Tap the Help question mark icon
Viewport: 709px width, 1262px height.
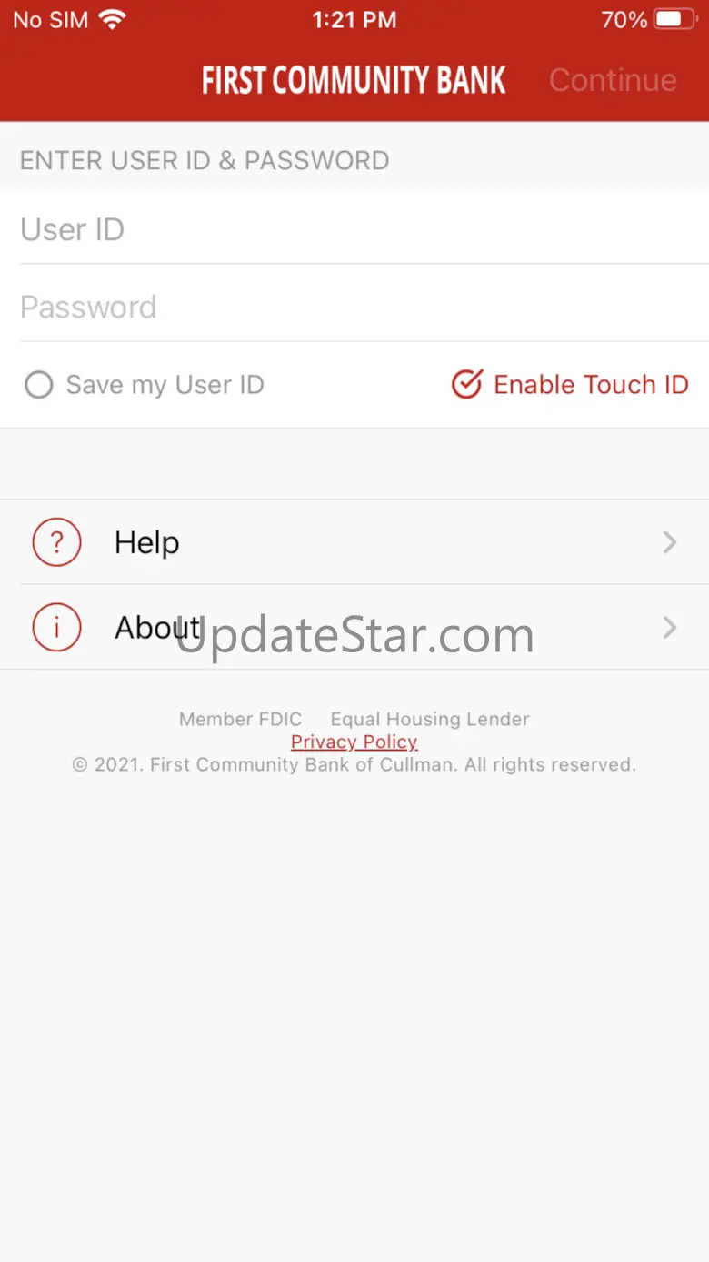[x=56, y=542]
